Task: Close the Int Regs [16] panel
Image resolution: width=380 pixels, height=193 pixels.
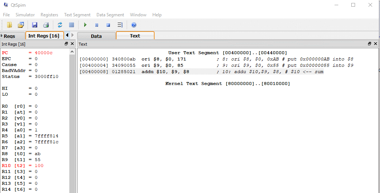Action: (72, 44)
